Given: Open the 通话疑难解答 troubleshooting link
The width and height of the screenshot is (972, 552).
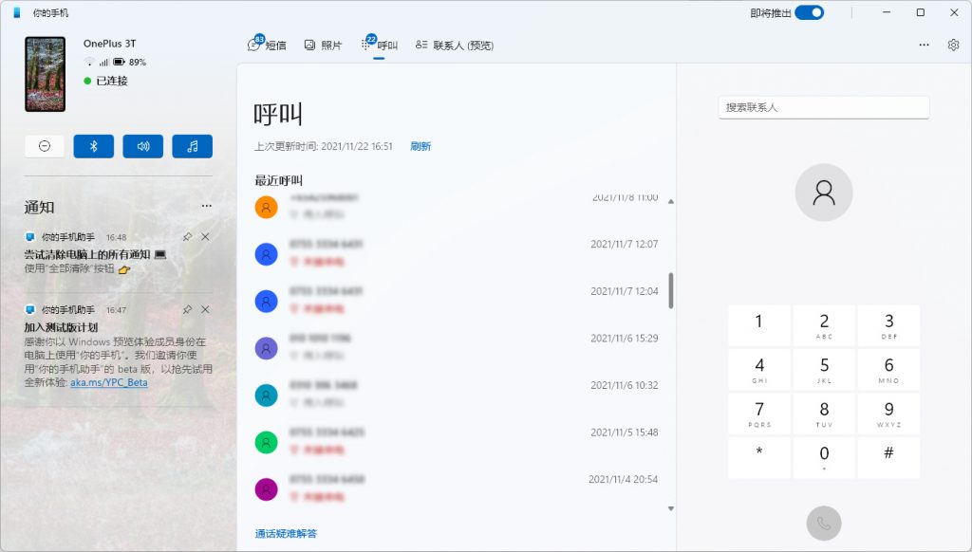Looking at the screenshot, I should click(x=285, y=534).
